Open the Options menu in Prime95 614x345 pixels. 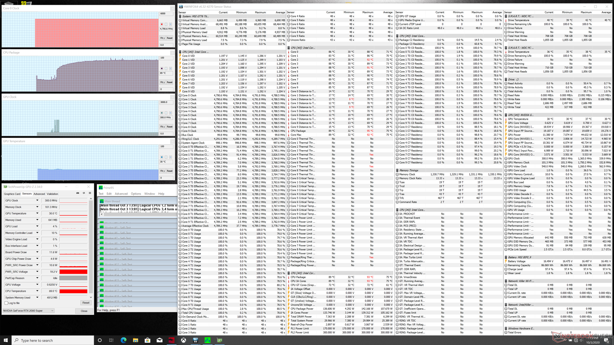136,194
